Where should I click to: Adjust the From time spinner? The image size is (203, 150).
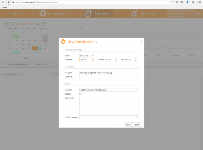(116, 60)
